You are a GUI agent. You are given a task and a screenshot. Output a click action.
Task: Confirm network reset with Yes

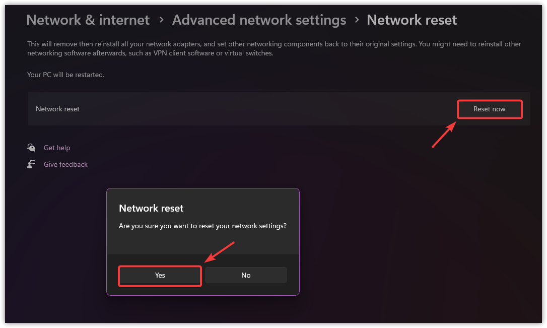click(x=160, y=275)
